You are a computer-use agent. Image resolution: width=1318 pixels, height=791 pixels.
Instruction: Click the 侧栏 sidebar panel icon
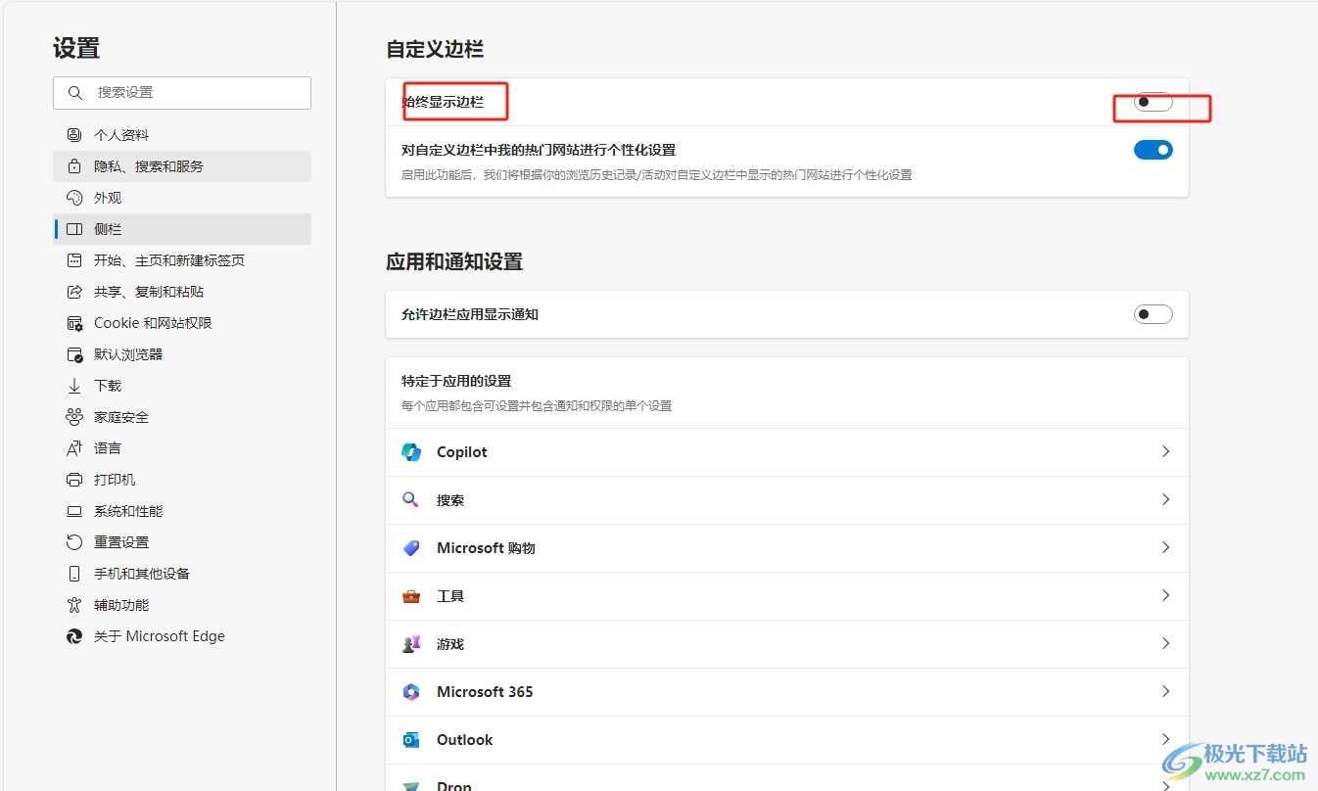click(x=73, y=229)
